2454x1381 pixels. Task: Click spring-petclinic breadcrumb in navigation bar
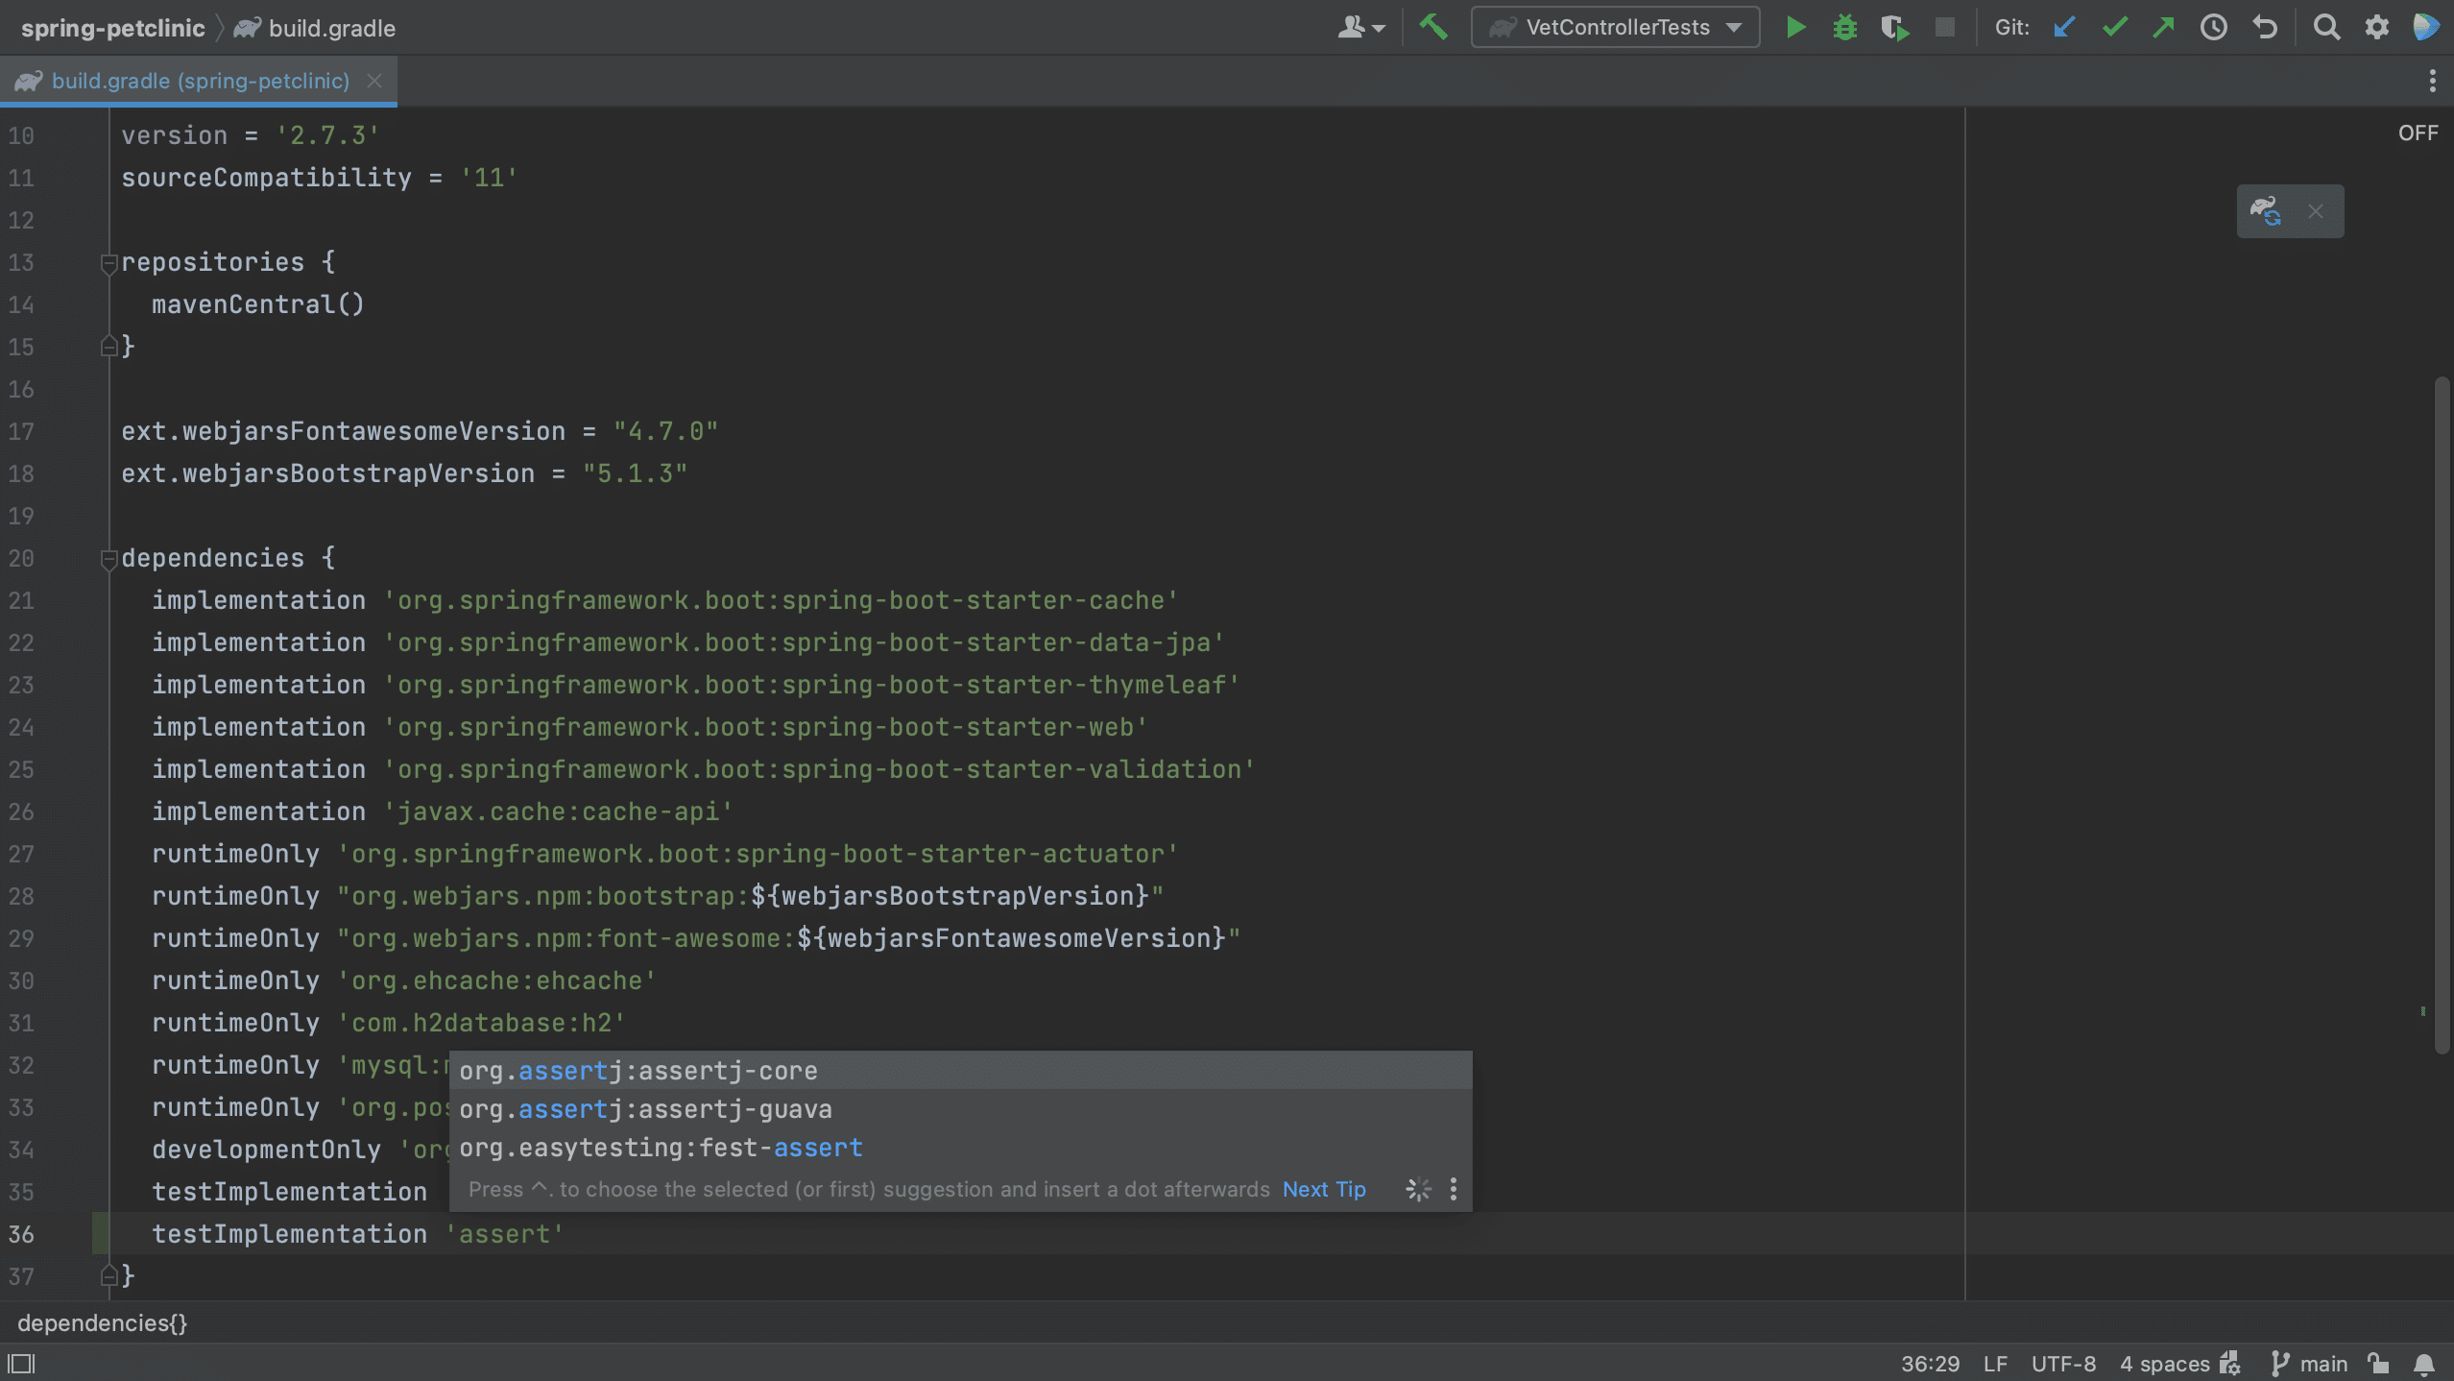point(112,28)
